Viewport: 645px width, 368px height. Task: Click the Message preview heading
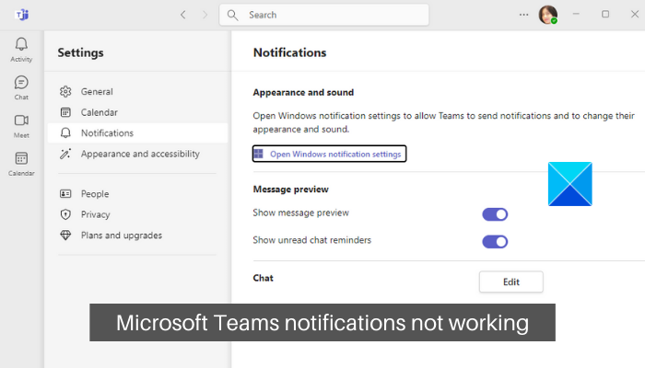(291, 190)
